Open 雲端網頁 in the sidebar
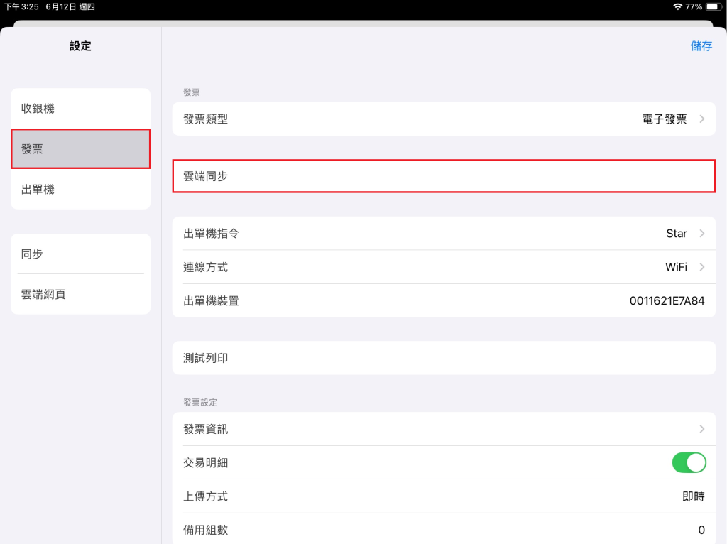Screen dimensions: 727x544 pyautogui.click(x=81, y=294)
